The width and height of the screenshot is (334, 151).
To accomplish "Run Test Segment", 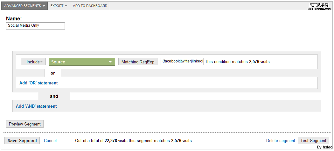I will pyautogui.click(x=313, y=140).
